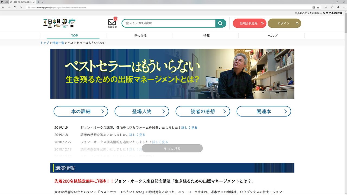The image size is (347, 195).
Task: Click the add notes pen icon
Action: pyautogui.click(x=332, y=7)
